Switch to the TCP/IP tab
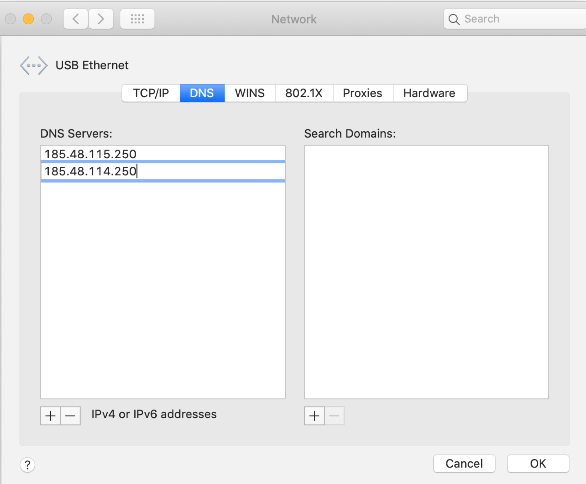The width and height of the screenshot is (586, 484). point(151,93)
